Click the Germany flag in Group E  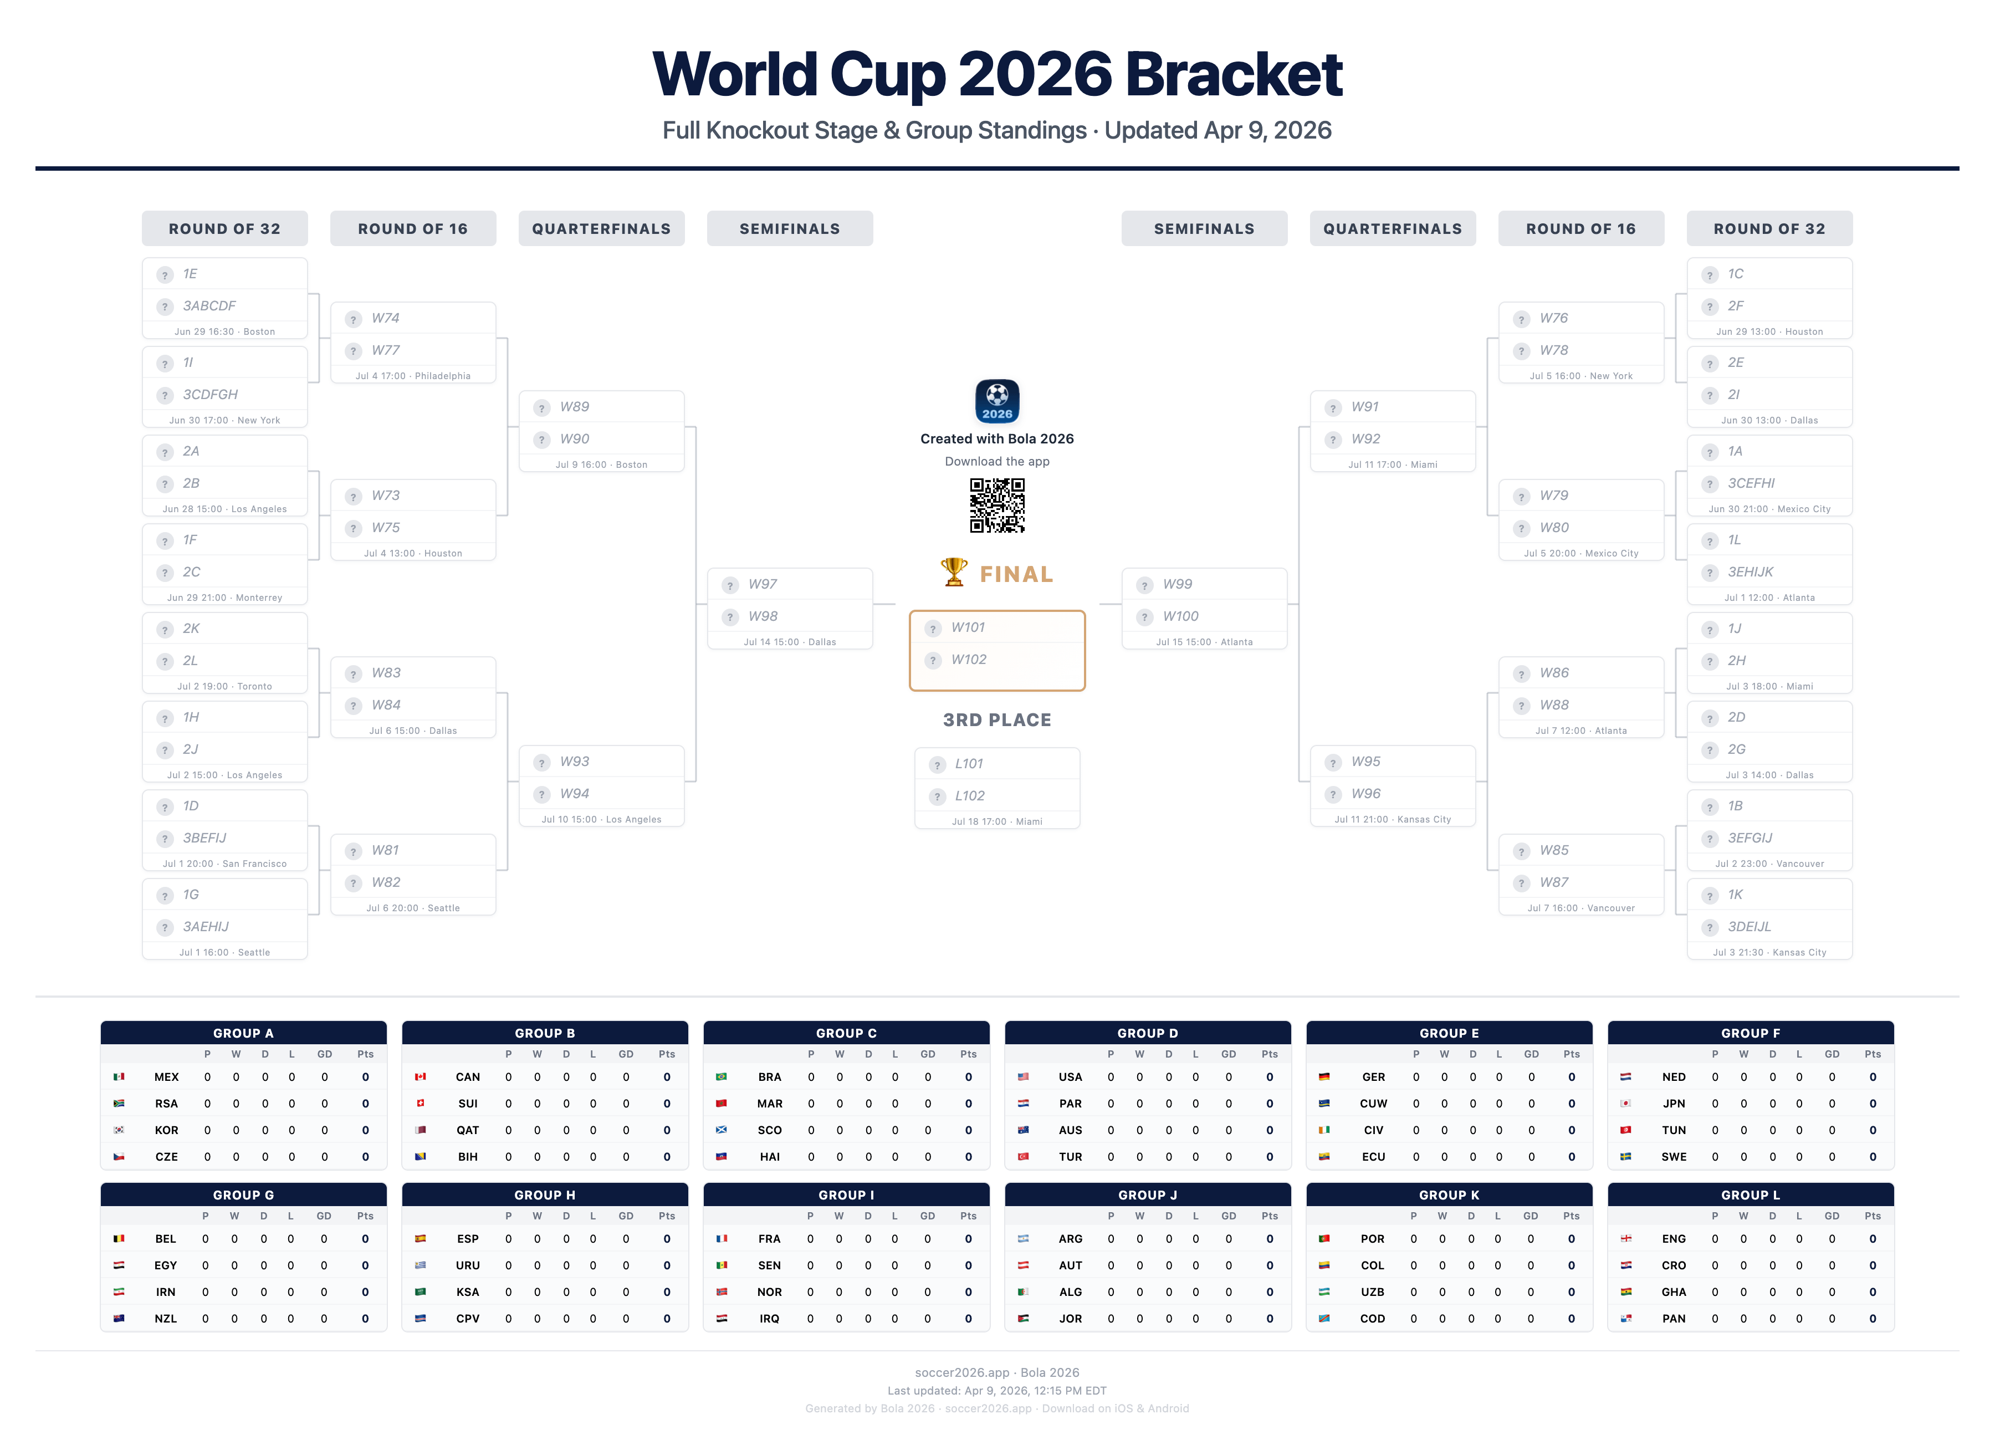(x=1324, y=1076)
